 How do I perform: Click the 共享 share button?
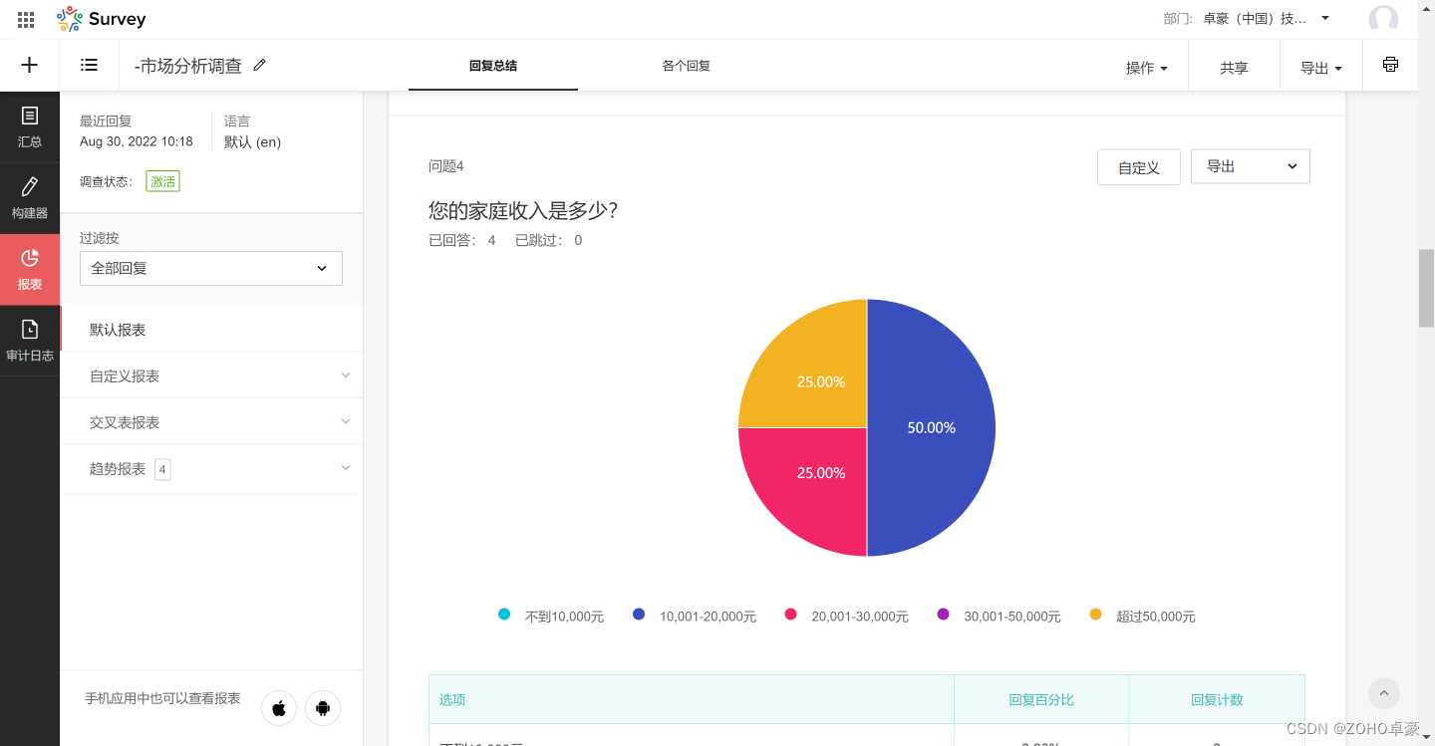(1234, 68)
